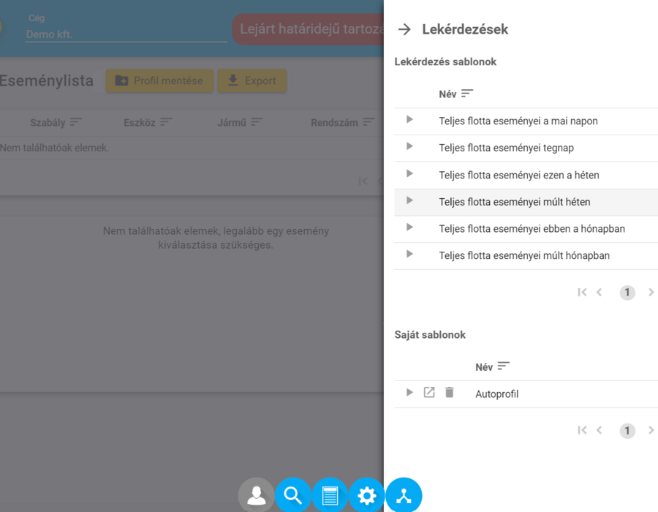Select page 1 of Lekérdezés sablonok
The height and width of the screenshot is (512, 658).
coord(627,293)
